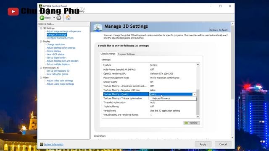Open Set up multiple displays
269x151 pixels.
(x=58, y=64)
